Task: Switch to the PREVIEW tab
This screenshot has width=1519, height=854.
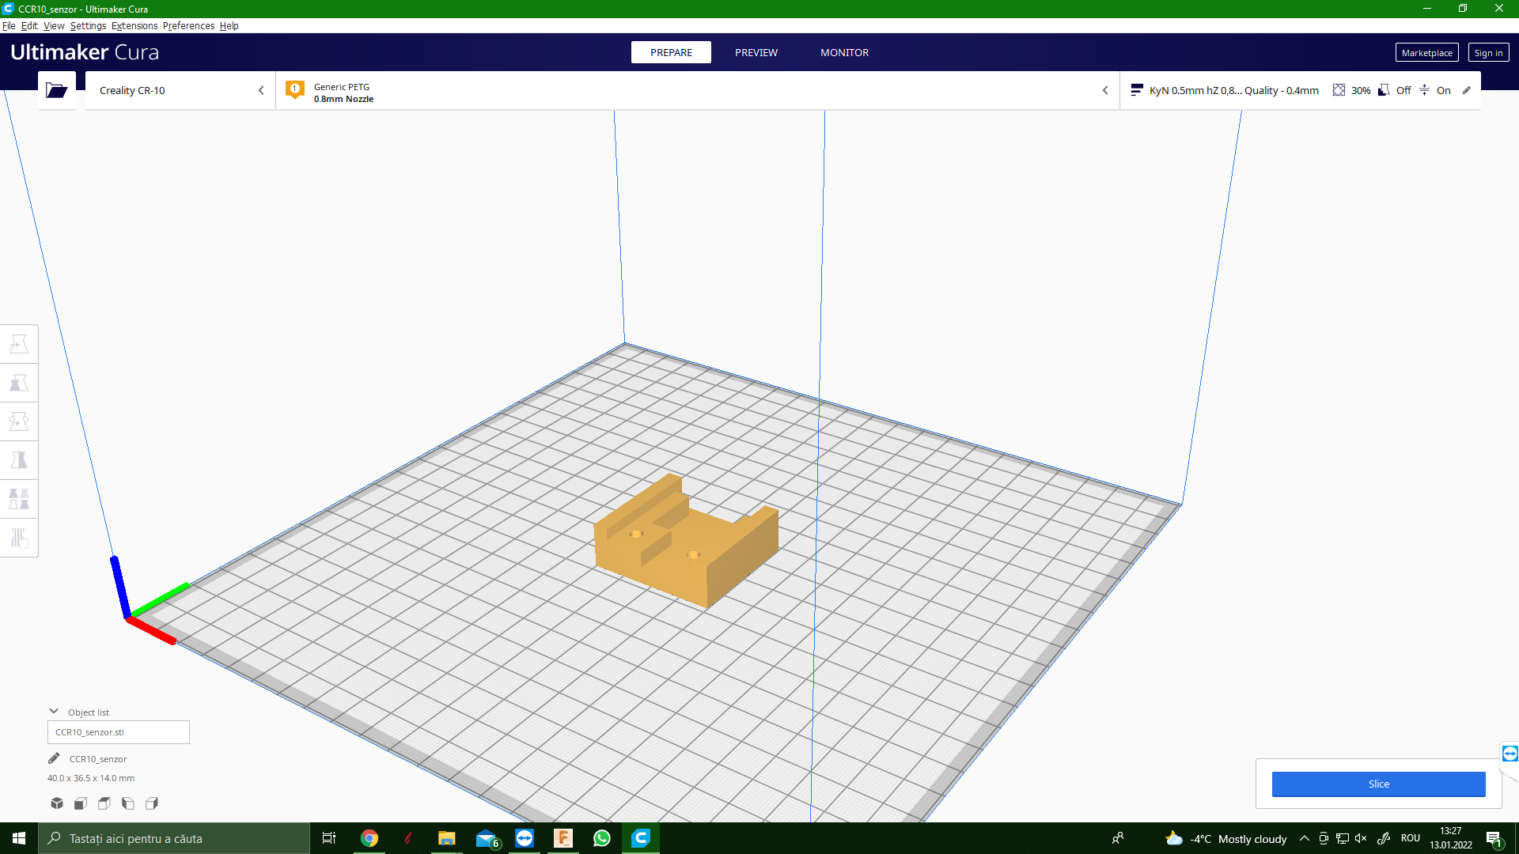Action: pyautogui.click(x=756, y=52)
